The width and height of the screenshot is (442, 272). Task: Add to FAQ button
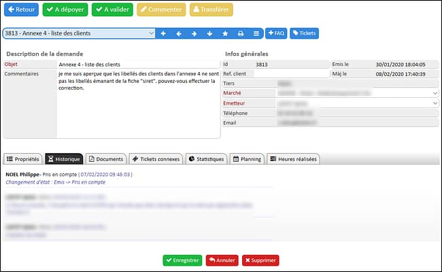pyautogui.click(x=275, y=33)
